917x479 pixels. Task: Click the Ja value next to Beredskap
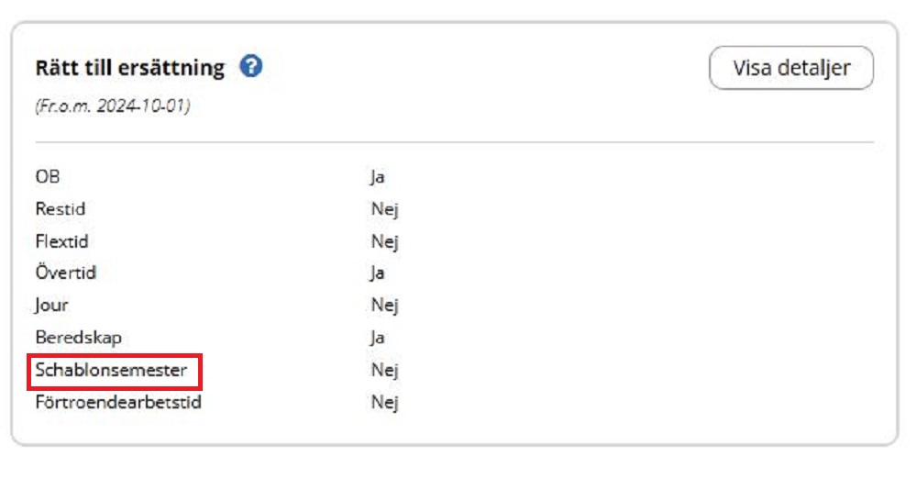click(378, 338)
